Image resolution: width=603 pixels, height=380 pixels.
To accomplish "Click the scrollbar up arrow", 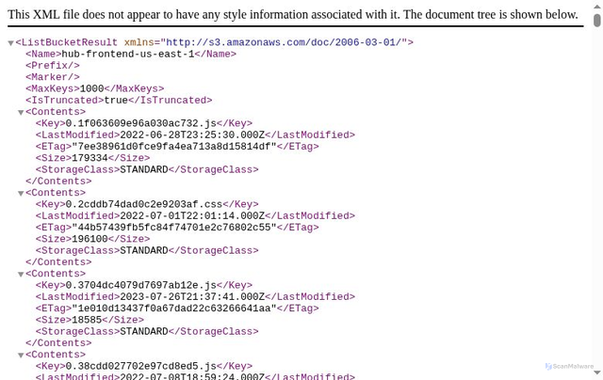I will (596, 7).
